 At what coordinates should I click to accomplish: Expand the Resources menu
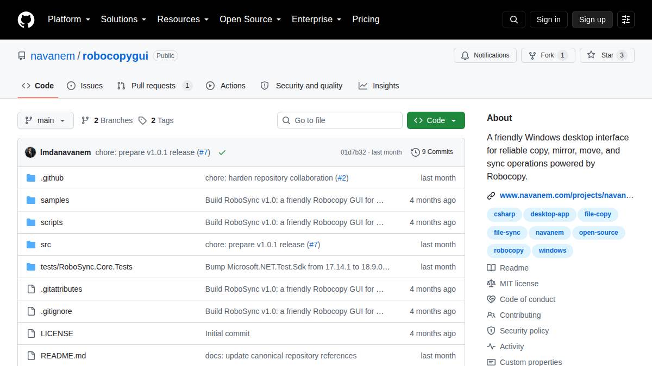183,20
